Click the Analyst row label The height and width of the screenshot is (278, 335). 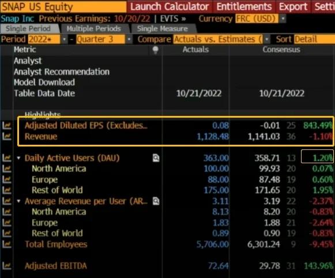(x=28, y=61)
